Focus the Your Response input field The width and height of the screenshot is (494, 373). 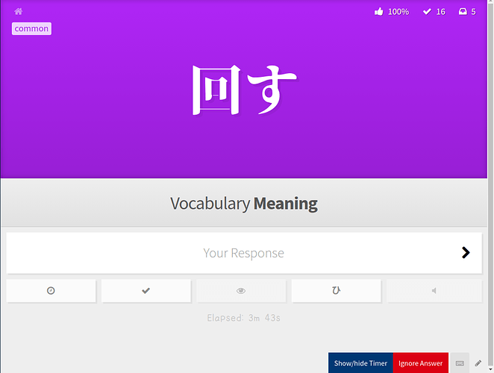(244, 253)
